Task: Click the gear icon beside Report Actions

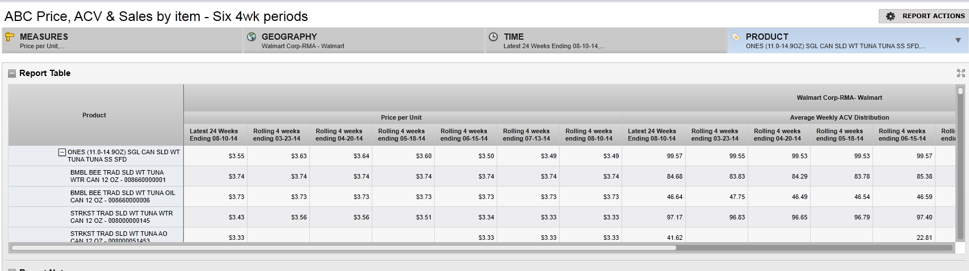Action: click(x=891, y=16)
